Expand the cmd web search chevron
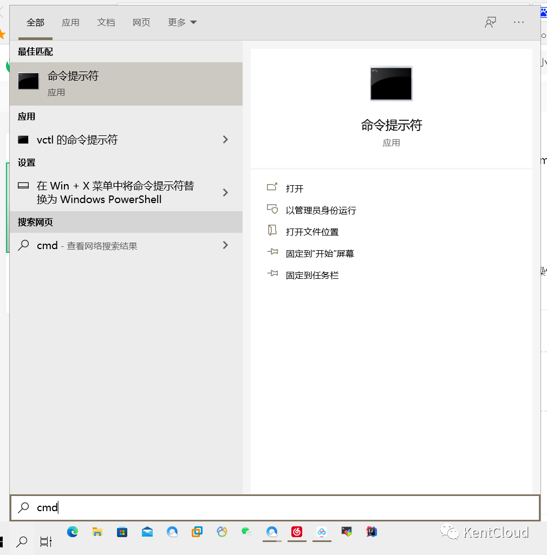The height and width of the screenshot is (555, 547). [x=225, y=245]
